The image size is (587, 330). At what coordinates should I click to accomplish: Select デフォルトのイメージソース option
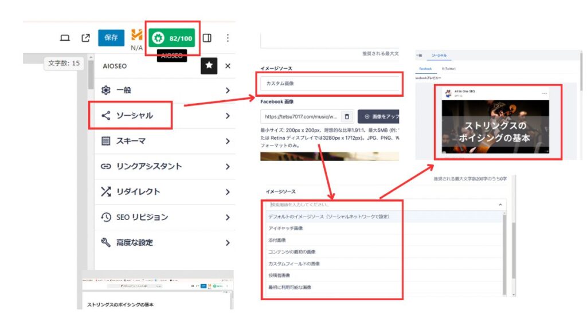[384, 217]
